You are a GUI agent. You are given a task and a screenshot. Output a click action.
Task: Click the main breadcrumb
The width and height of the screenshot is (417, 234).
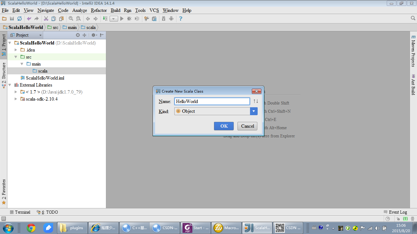pyautogui.click(x=70, y=27)
